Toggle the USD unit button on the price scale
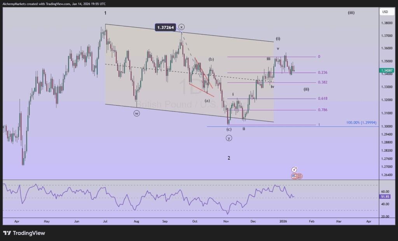Viewport: 398px width, 241px height. pyautogui.click(x=387, y=12)
